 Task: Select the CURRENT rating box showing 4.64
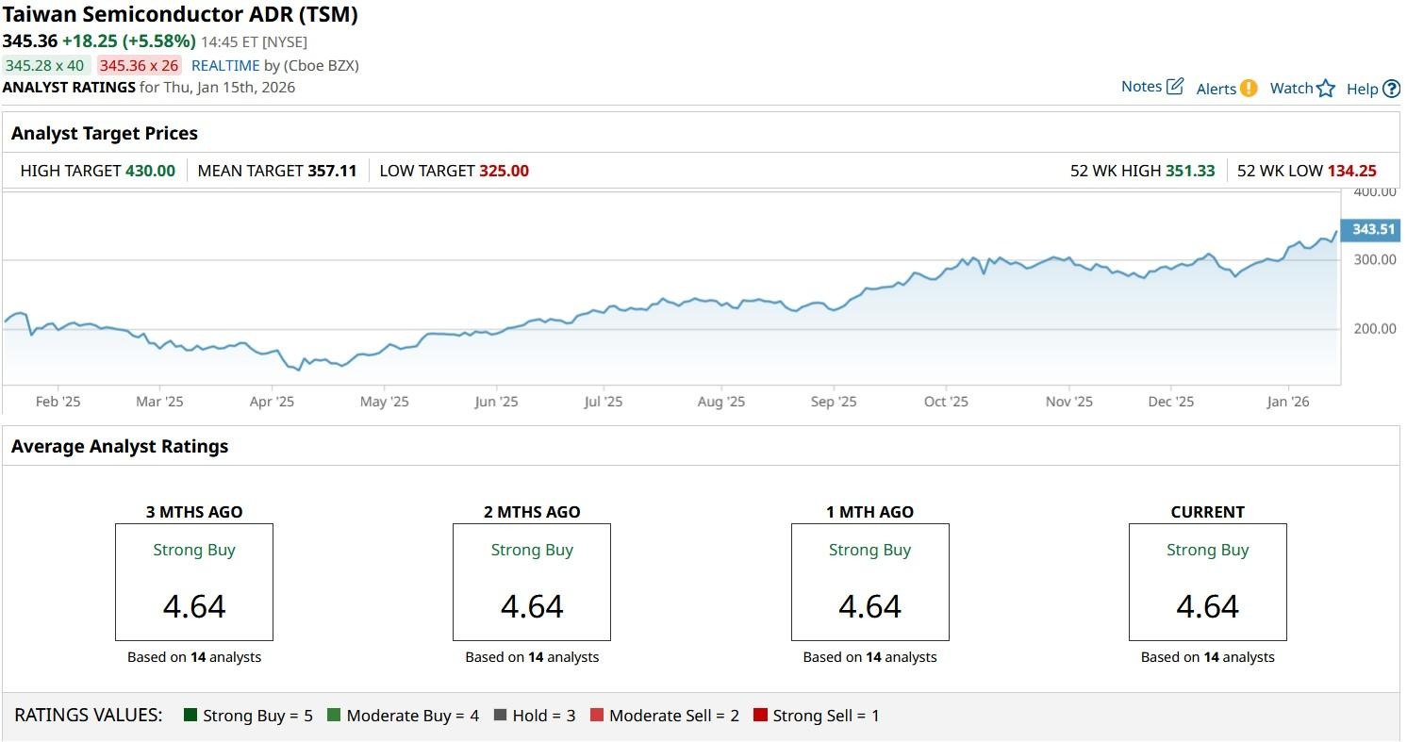(1207, 583)
